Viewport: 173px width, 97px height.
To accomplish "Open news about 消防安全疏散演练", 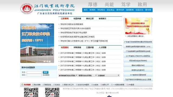I will click(x=72, y=24).
